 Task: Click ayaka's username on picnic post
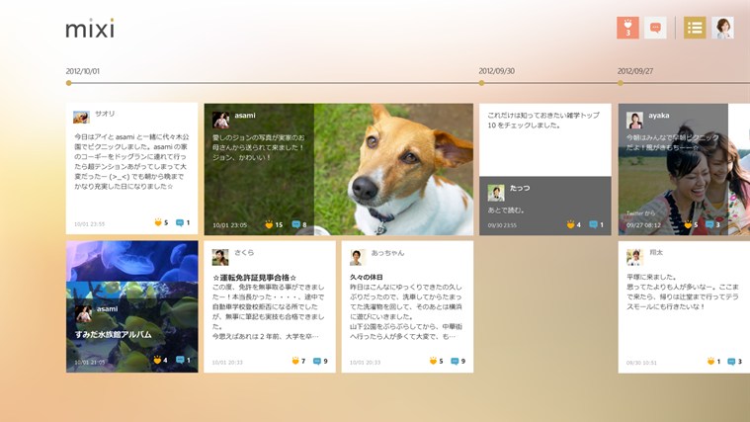658,116
